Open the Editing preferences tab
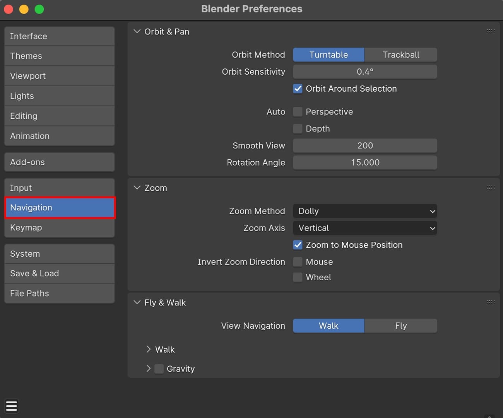Screen dimensions: 503x418 [x=60, y=116]
